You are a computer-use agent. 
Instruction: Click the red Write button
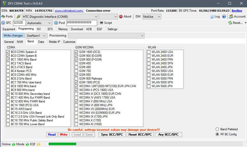tap(64, 135)
